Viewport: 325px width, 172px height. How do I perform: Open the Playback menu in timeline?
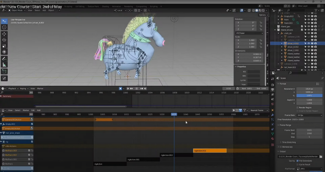(x=13, y=89)
